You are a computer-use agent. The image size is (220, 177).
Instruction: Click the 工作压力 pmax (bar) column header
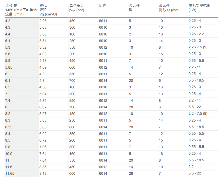point(77,8)
